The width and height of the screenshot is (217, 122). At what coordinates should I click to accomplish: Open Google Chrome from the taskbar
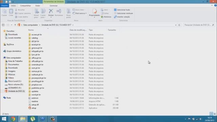coord(13,119)
